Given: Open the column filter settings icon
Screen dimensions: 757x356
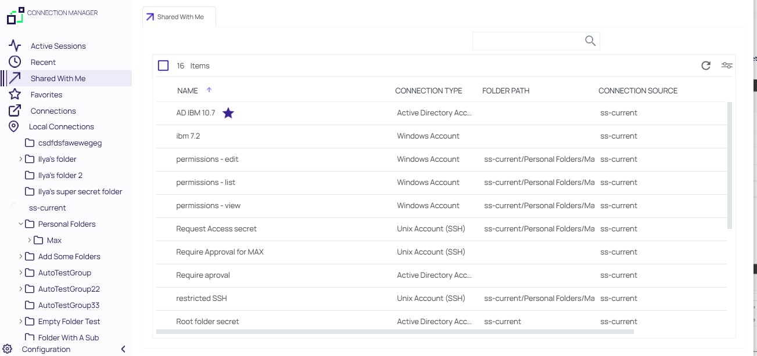Looking at the screenshot, I should click(727, 66).
